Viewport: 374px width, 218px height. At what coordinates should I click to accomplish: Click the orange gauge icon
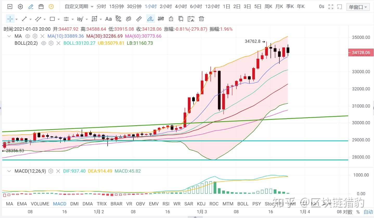pos(51,6)
